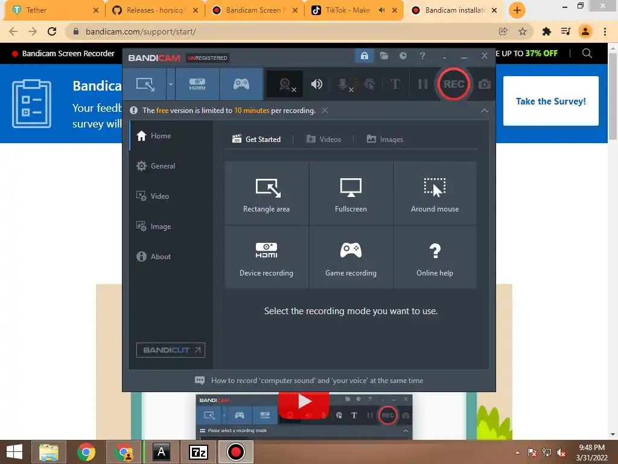Screen dimensions: 618x464
Task: Open Online help tile
Action: pos(435,257)
